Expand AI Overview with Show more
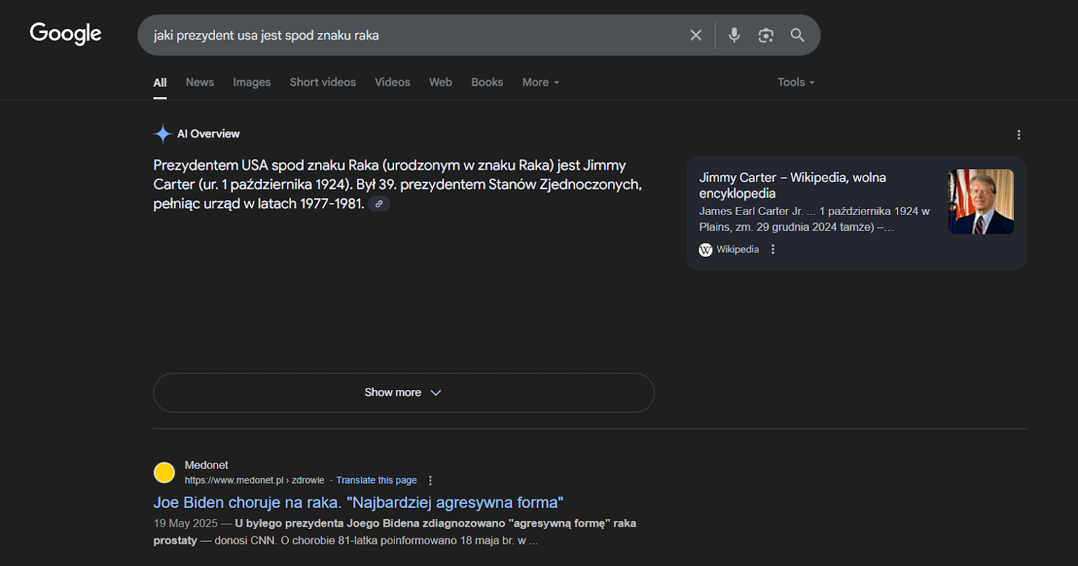Image resolution: width=1078 pixels, height=566 pixels. pyautogui.click(x=404, y=393)
